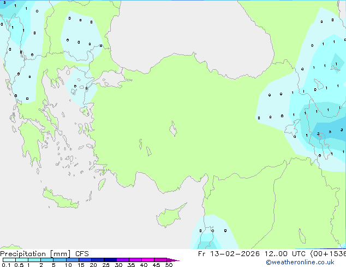Click the legend label "30"
Image resolution: width=346 pixels, height=267 pixels.
(118, 265)
